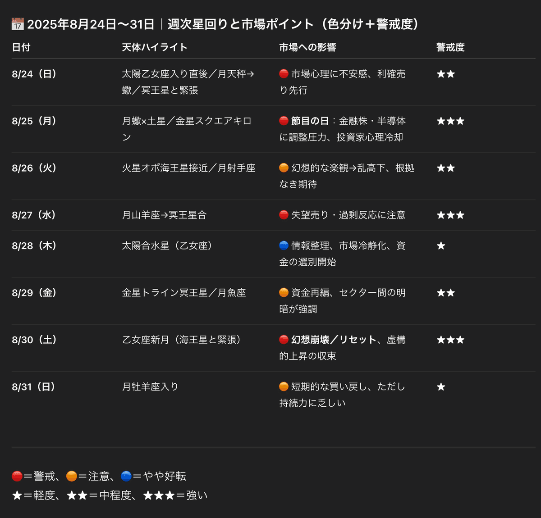Viewport: 541px width, 518px height.
Task: Click the 警戒度 column header
Action: (450, 47)
